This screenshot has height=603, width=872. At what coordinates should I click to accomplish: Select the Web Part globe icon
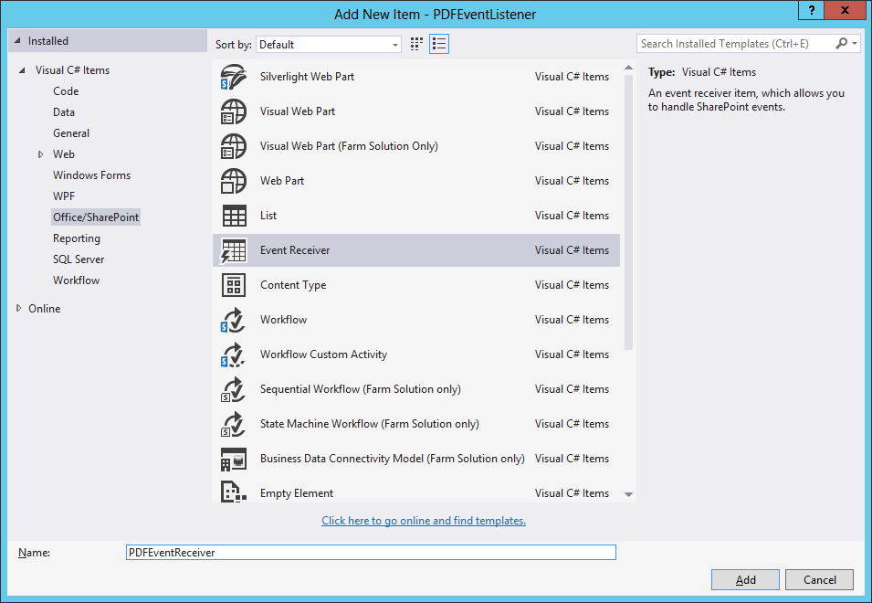tap(234, 181)
